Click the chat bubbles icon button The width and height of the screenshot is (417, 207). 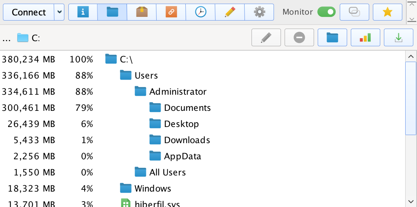click(x=354, y=12)
